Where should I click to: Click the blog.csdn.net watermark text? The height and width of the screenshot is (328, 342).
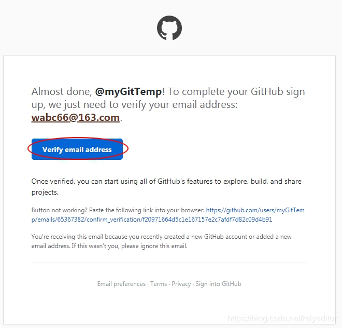pyautogui.click(x=282, y=319)
